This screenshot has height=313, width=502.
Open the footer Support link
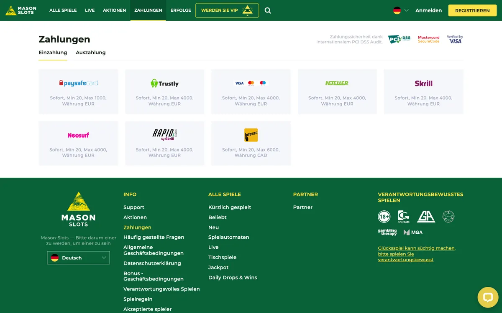134,207
